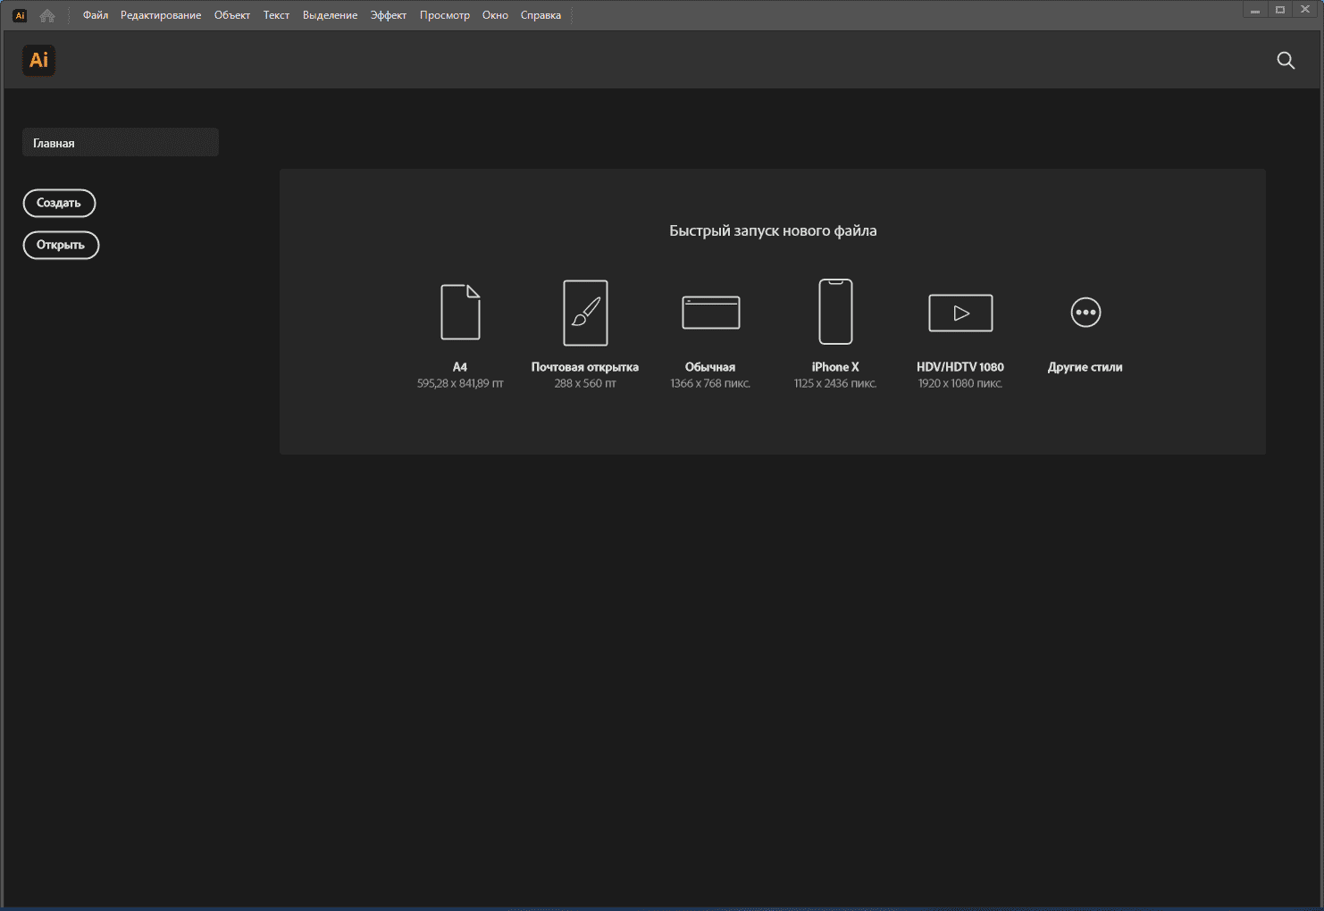The width and height of the screenshot is (1324, 911).
Task: Click the A4 document preset icon
Action: pyautogui.click(x=460, y=313)
